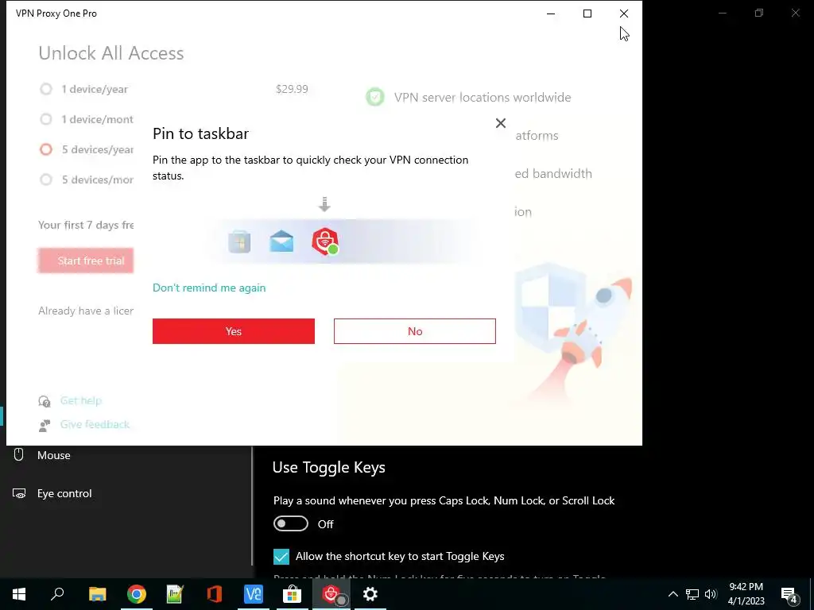This screenshot has width=814, height=610.
Task: Open the Give feedback link
Action: coord(95,424)
